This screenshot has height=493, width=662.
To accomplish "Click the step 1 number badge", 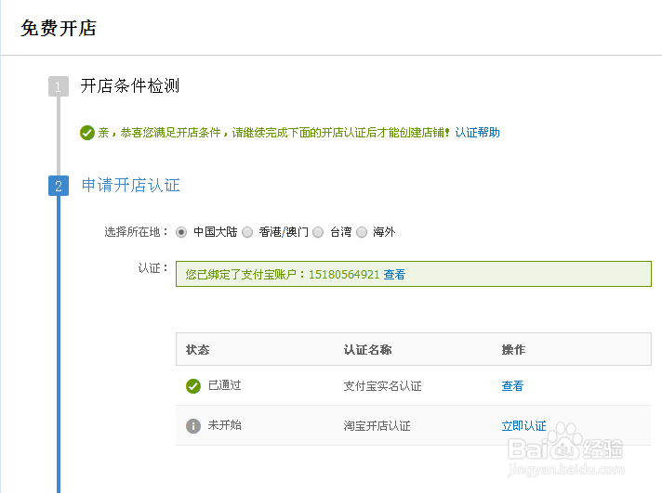I will (59, 87).
